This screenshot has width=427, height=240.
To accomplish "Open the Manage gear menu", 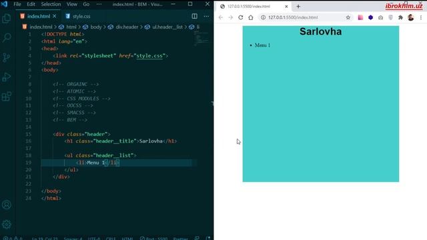I will coord(7,224).
